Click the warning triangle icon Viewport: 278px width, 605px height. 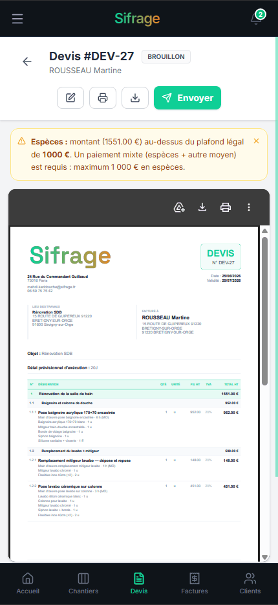(x=22, y=142)
